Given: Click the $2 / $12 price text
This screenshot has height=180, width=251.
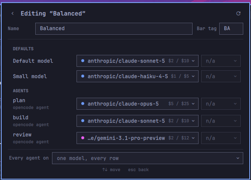Looking at the screenshot, I should click(x=179, y=138).
